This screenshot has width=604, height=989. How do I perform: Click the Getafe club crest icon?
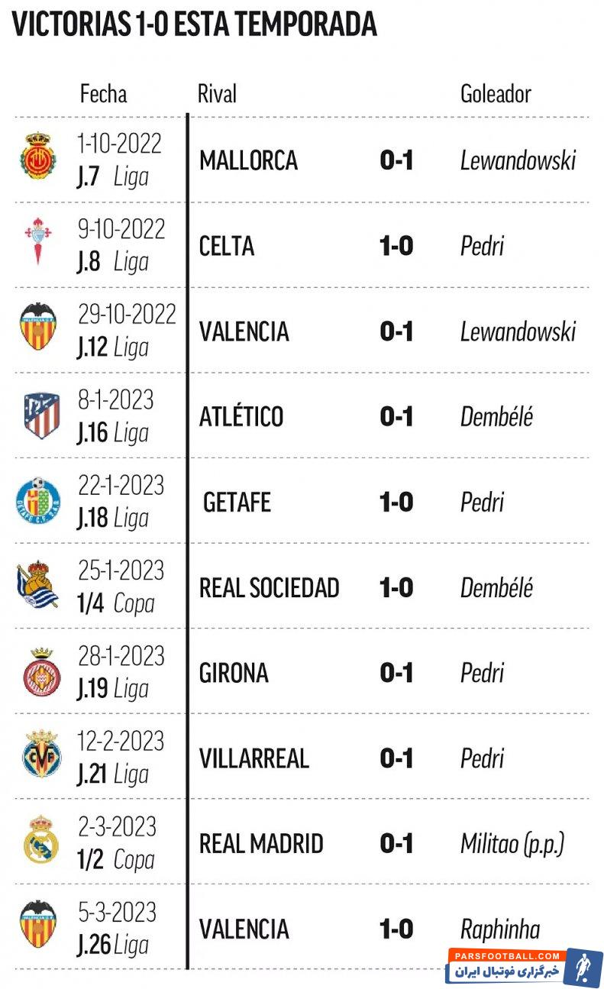(37, 502)
